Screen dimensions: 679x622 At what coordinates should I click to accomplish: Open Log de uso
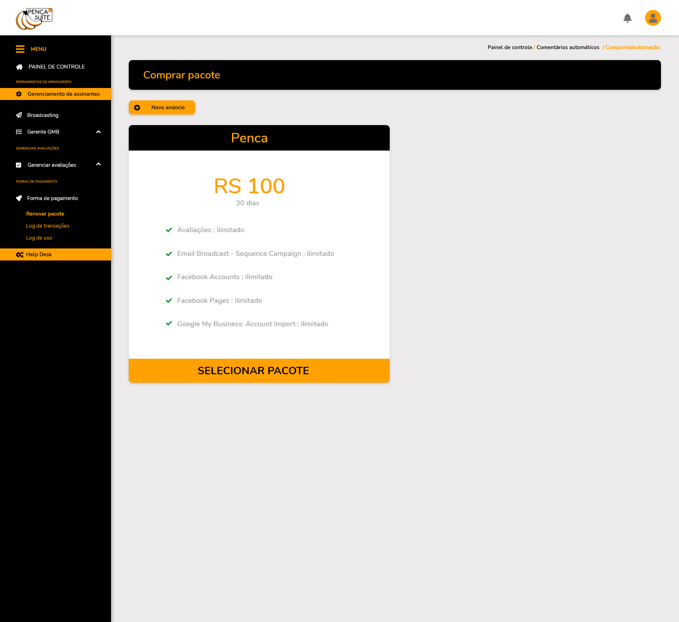click(x=39, y=238)
